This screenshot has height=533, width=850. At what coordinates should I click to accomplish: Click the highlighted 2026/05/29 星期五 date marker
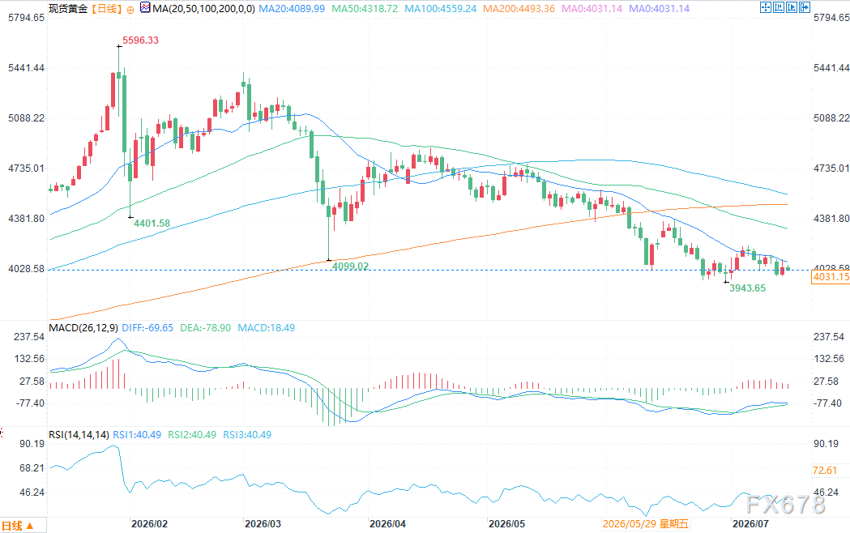(x=646, y=524)
